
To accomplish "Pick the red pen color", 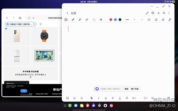I will (x=111, y=20).
